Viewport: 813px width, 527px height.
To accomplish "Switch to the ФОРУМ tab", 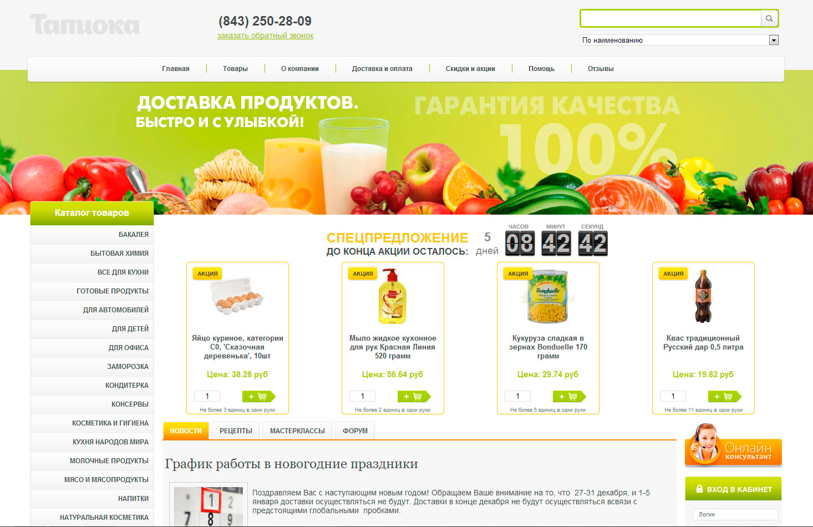I will tap(355, 430).
